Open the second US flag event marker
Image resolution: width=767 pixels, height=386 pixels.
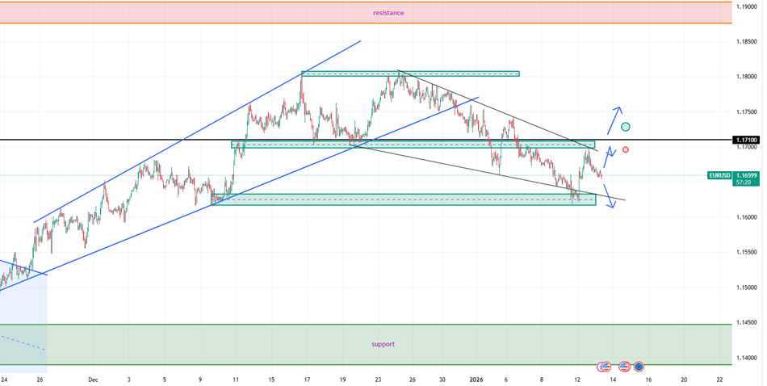tap(624, 367)
